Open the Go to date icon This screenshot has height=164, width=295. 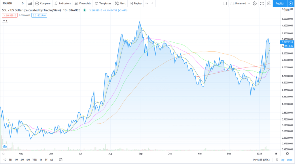[61, 159]
